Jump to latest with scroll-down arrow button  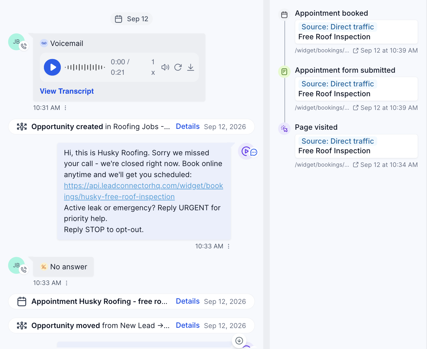(239, 341)
